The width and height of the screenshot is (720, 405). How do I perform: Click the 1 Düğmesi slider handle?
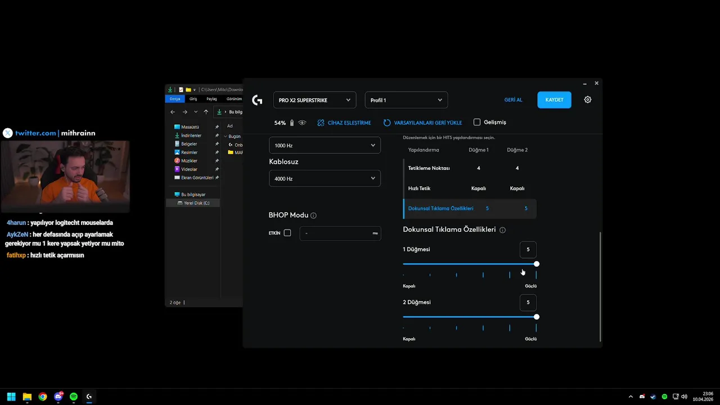[x=537, y=264]
